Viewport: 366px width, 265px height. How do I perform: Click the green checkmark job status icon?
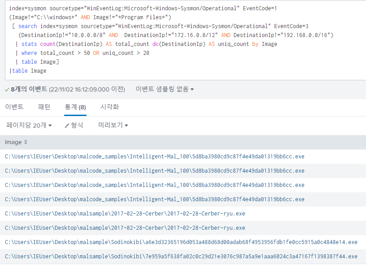(7, 90)
